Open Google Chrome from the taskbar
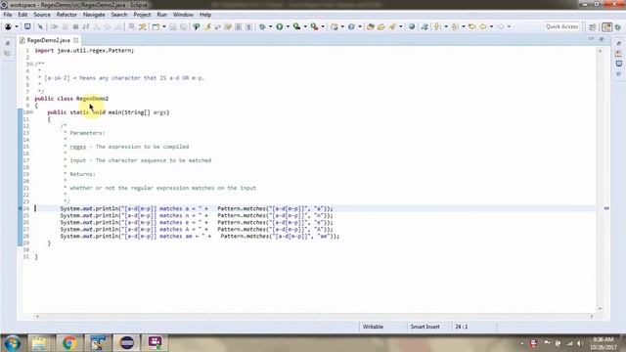The width and height of the screenshot is (626, 352). pyautogui.click(x=69, y=343)
